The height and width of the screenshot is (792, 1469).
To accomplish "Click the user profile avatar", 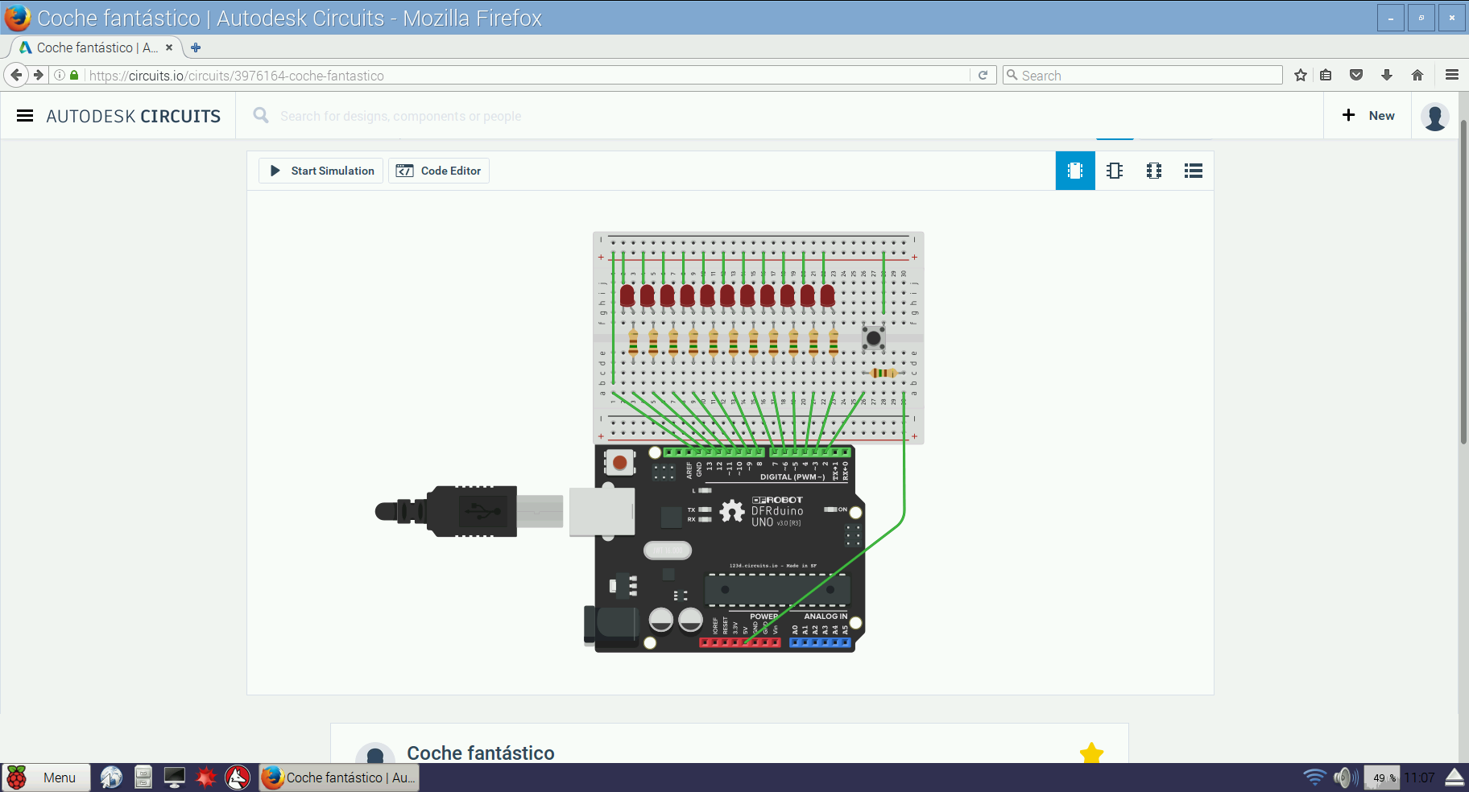I will [x=1434, y=116].
